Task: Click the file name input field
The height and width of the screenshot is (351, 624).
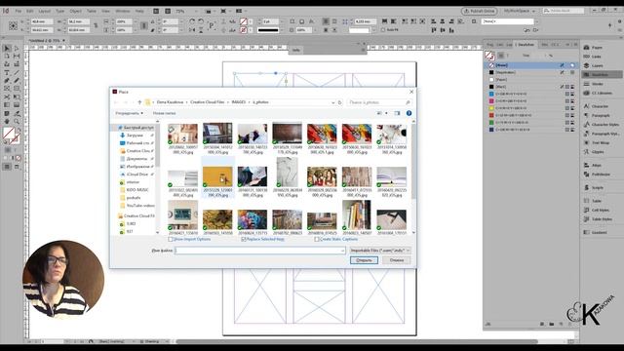Action: [260, 251]
